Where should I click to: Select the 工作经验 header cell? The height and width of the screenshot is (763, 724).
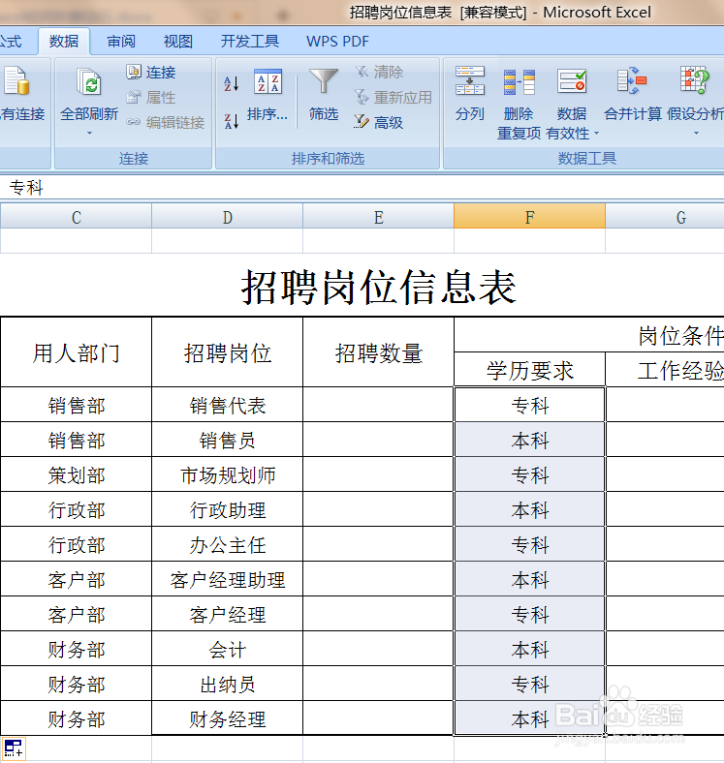[x=665, y=370]
